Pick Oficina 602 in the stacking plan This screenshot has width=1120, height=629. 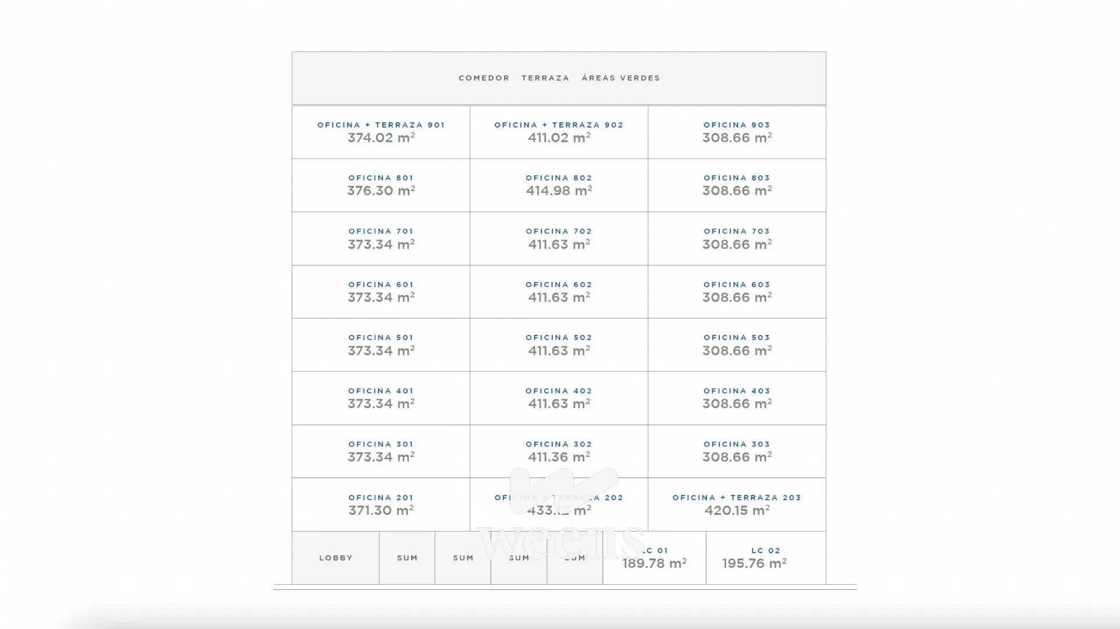559,292
